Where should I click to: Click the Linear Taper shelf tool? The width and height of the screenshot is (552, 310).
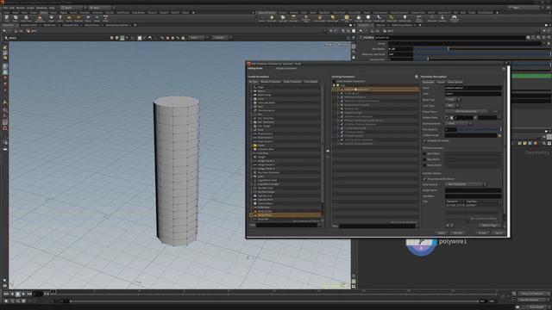(26, 18)
